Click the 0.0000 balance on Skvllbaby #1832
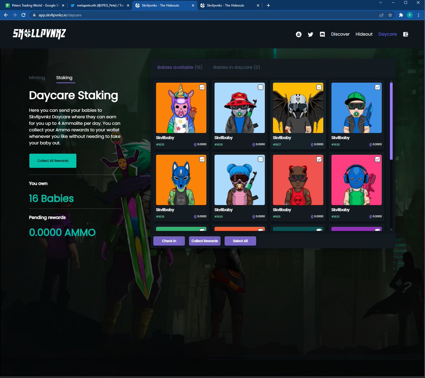The image size is (425, 378). click(377, 216)
